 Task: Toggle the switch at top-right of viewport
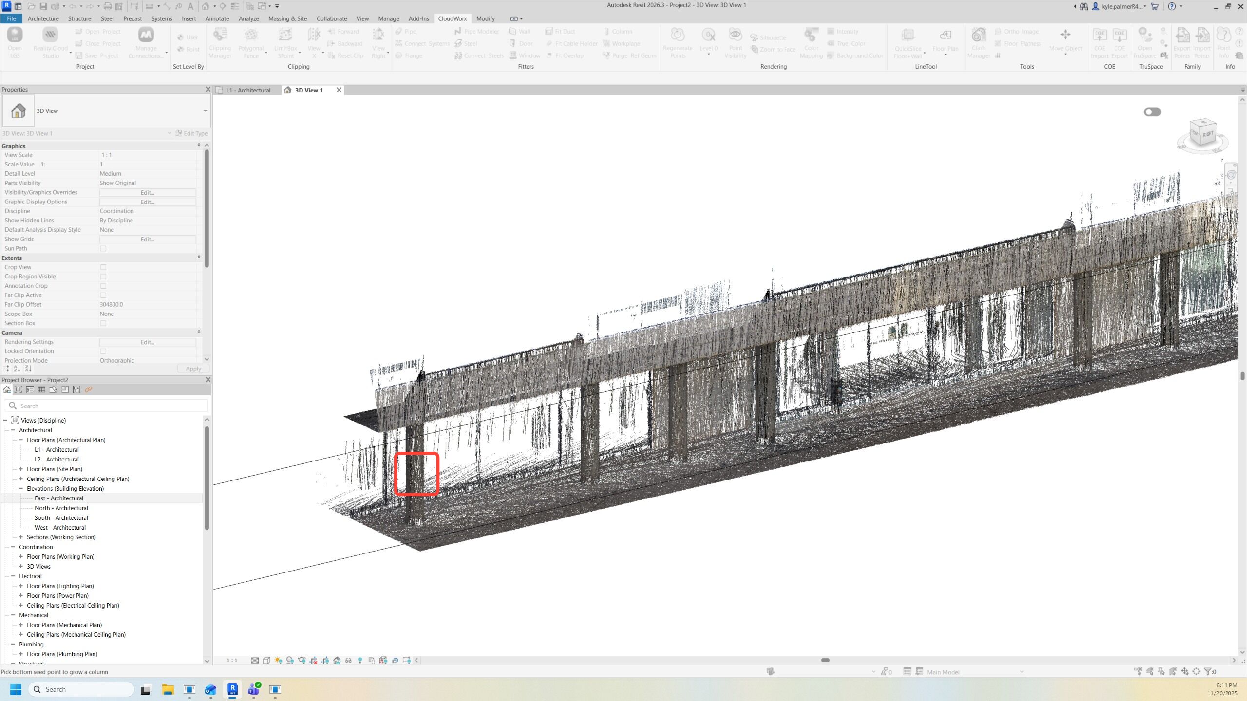coord(1152,112)
